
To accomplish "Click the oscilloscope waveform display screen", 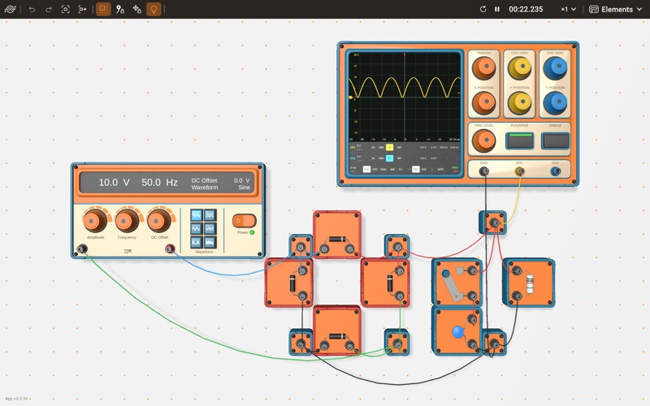I will point(405,97).
